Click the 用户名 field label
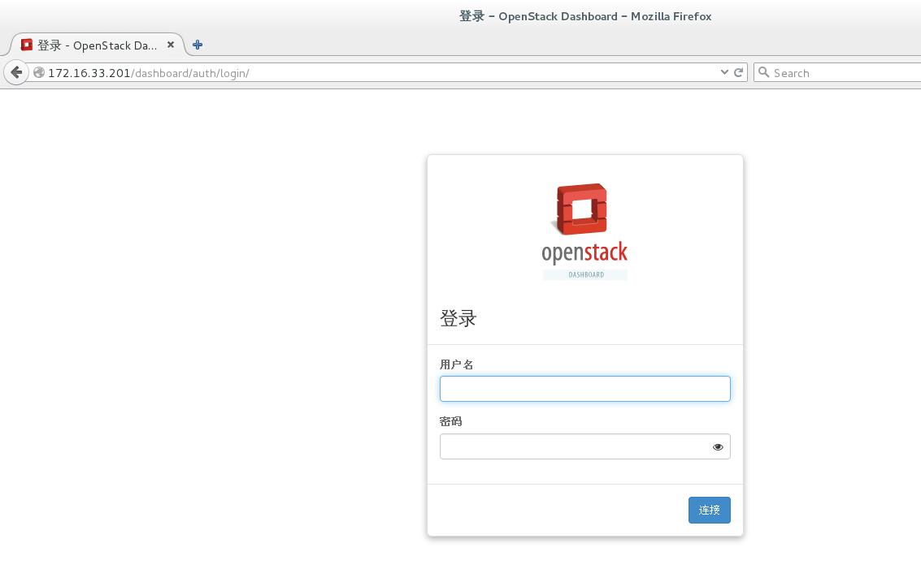Viewport: 921px width, 569px height. (456, 364)
